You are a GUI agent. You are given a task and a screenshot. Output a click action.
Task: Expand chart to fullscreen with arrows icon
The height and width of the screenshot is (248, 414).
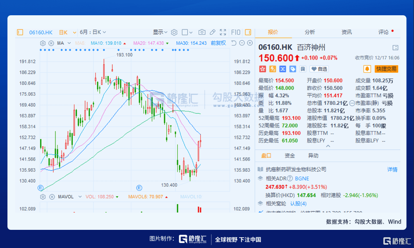pos(223,32)
